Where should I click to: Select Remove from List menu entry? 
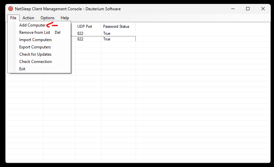coord(39,32)
